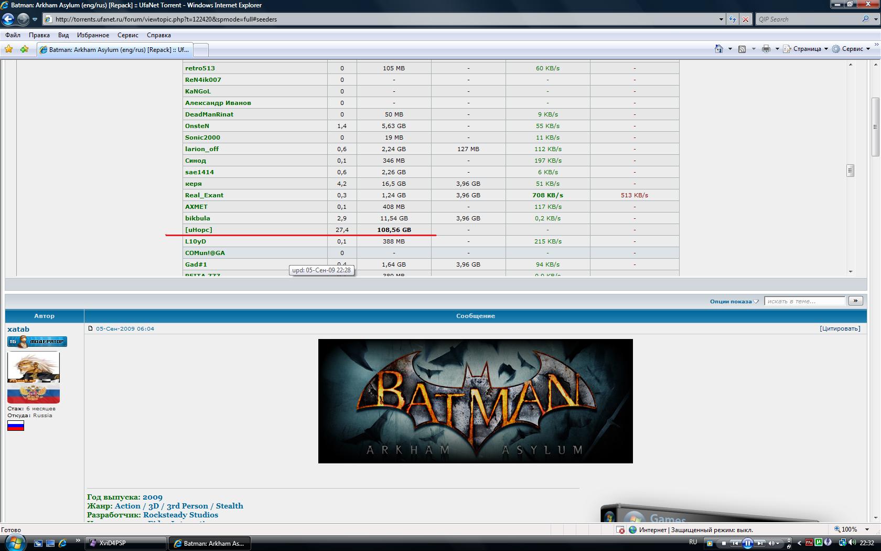Click the QIP Search input box

808,19
